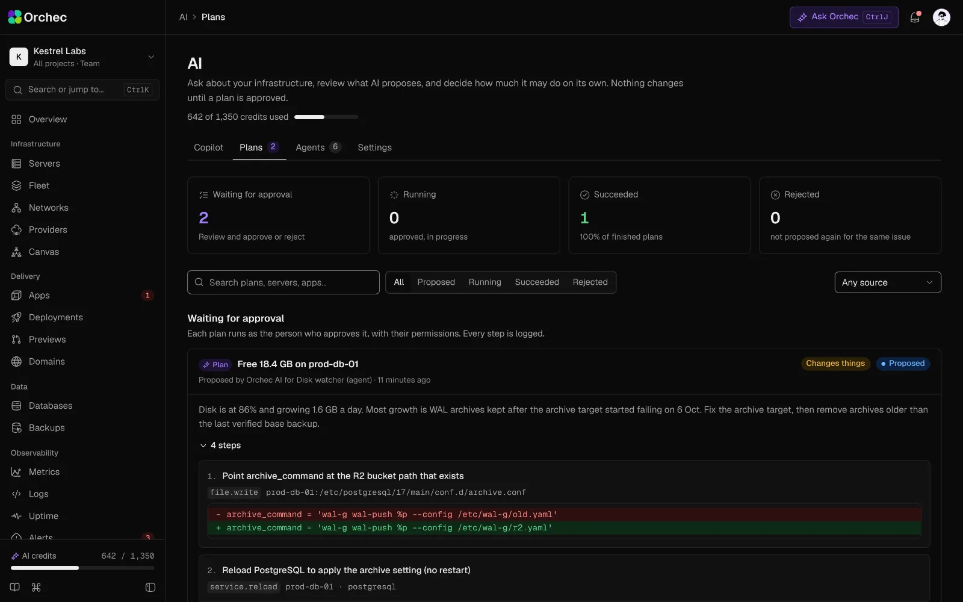
Task: Click the Proposed status badge
Action: [903, 364]
